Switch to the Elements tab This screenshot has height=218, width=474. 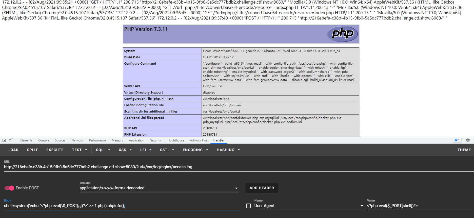26,140
